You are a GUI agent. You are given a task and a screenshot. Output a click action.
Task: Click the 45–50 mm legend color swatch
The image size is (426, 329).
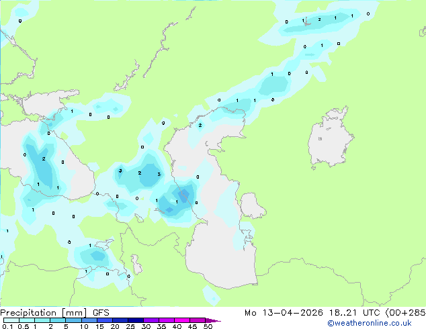(x=198, y=320)
